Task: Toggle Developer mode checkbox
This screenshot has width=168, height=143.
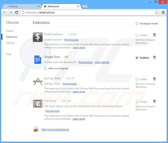Action: coord(137,23)
